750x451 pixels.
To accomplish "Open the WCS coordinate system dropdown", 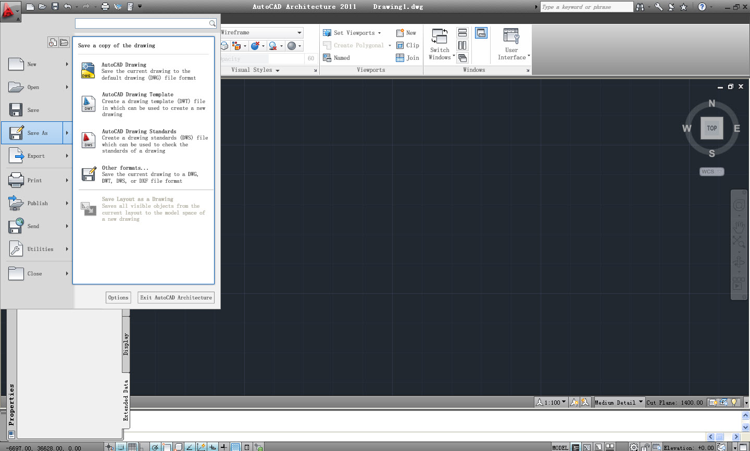I will pyautogui.click(x=711, y=171).
